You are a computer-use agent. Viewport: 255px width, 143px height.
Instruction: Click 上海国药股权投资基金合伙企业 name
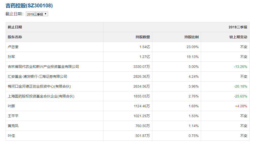41,96
